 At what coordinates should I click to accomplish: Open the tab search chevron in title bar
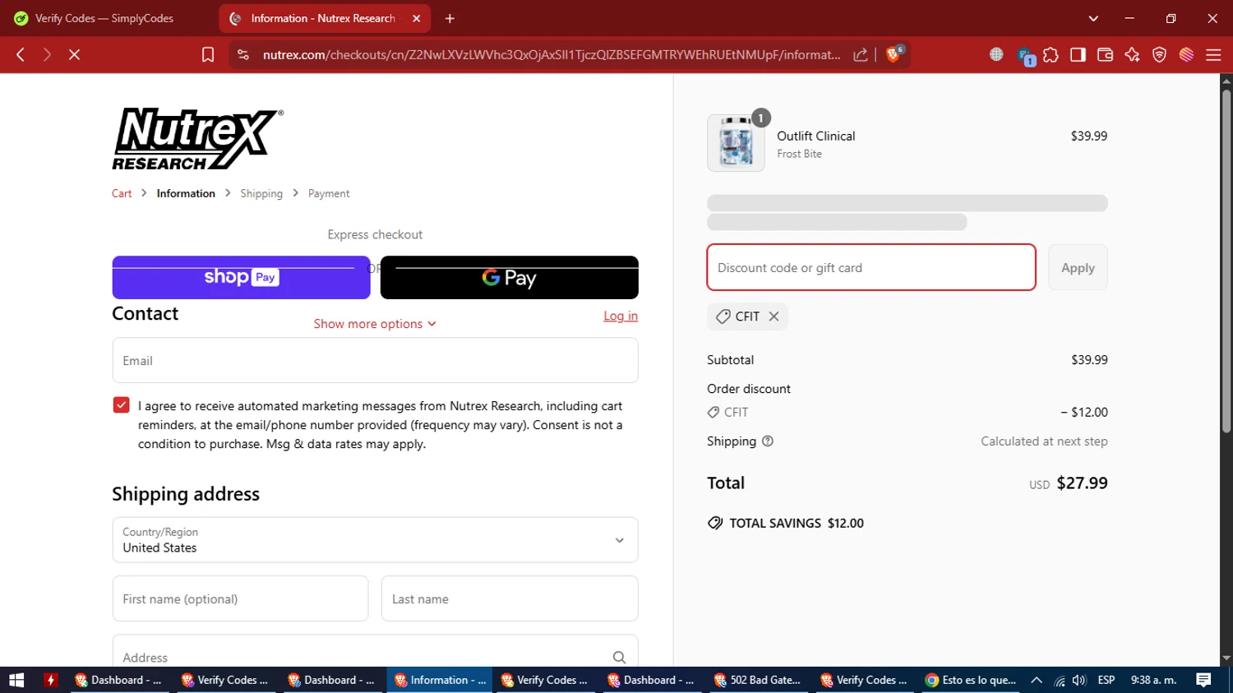pyautogui.click(x=1093, y=18)
